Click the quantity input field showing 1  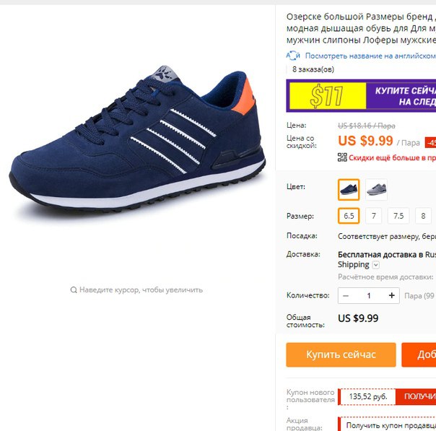point(369,295)
